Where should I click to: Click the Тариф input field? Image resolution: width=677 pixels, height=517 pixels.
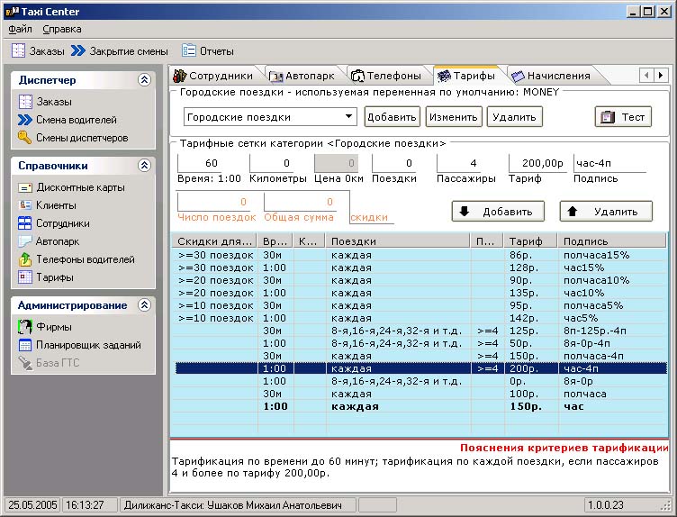pyautogui.click(x=538, y=163)
